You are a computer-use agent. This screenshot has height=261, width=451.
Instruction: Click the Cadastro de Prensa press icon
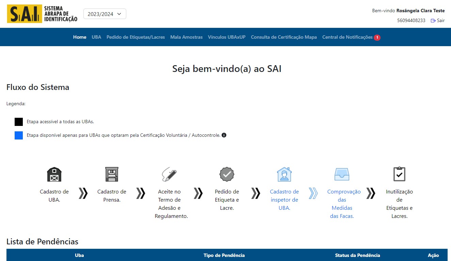tap(112, 174)
